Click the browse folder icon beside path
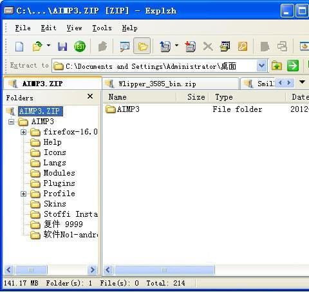The image size is (309, 292). (277, 66)
